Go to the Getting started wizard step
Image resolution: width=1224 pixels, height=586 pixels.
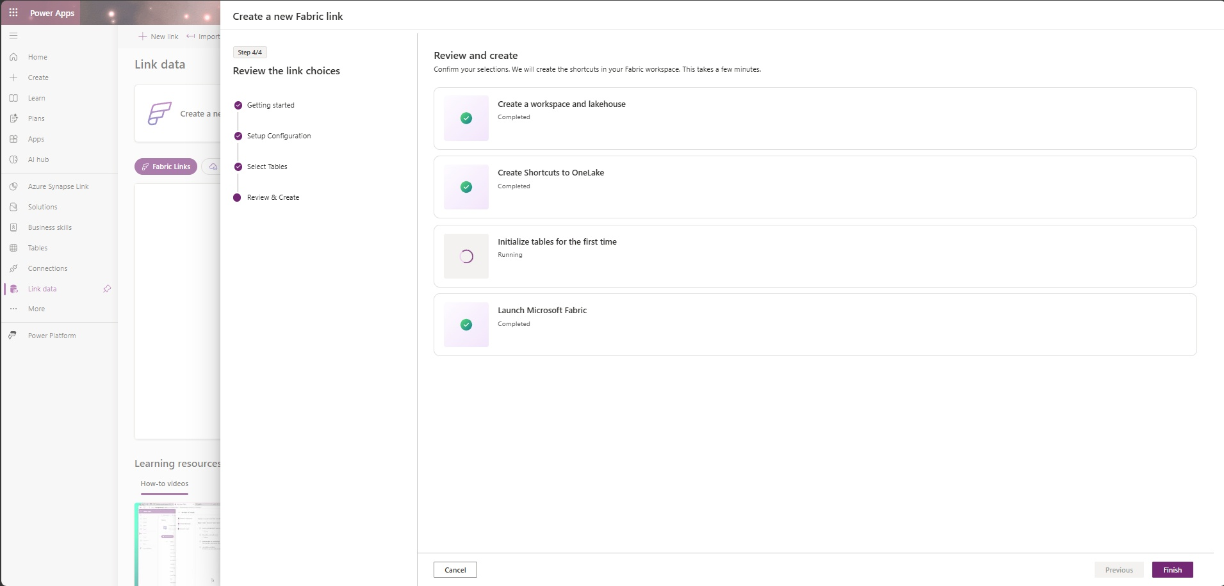coord(271,105)
